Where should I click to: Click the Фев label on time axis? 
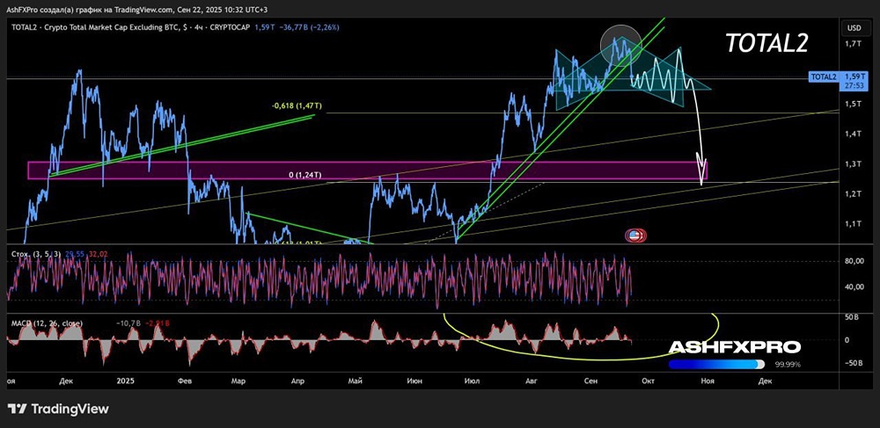click(x=185, y=381)
